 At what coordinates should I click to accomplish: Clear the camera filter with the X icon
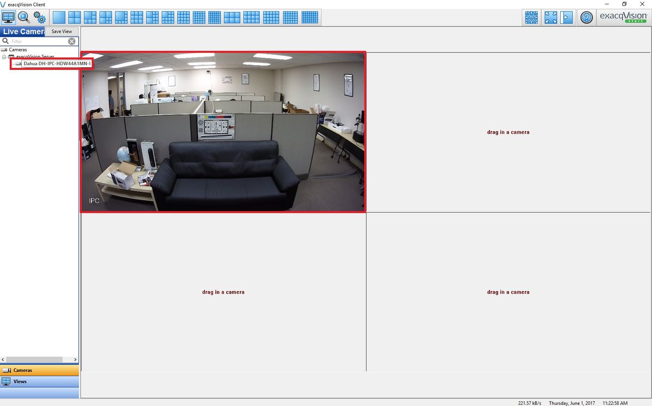[x=72, y=41]
